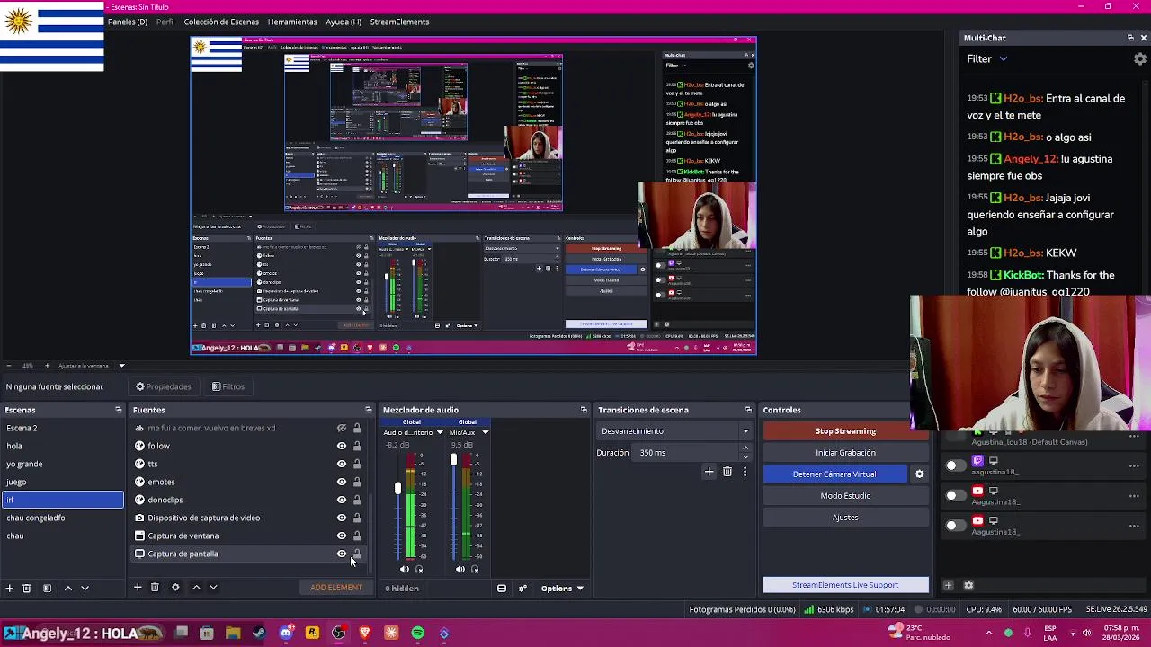Mute the Mic/Aux speaker icon
Screen dimensions: 1151x647
coord(460,569)
